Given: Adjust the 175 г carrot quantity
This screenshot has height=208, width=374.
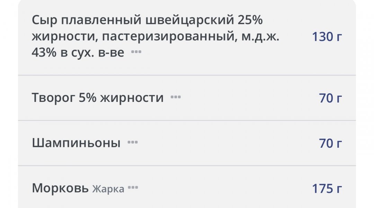Looking at the screenshot, I should (327, 189).
